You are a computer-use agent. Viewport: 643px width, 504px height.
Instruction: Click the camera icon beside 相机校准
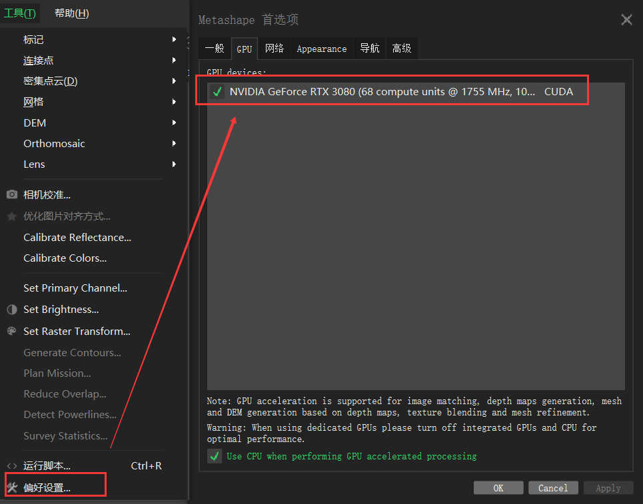(12, 194)
